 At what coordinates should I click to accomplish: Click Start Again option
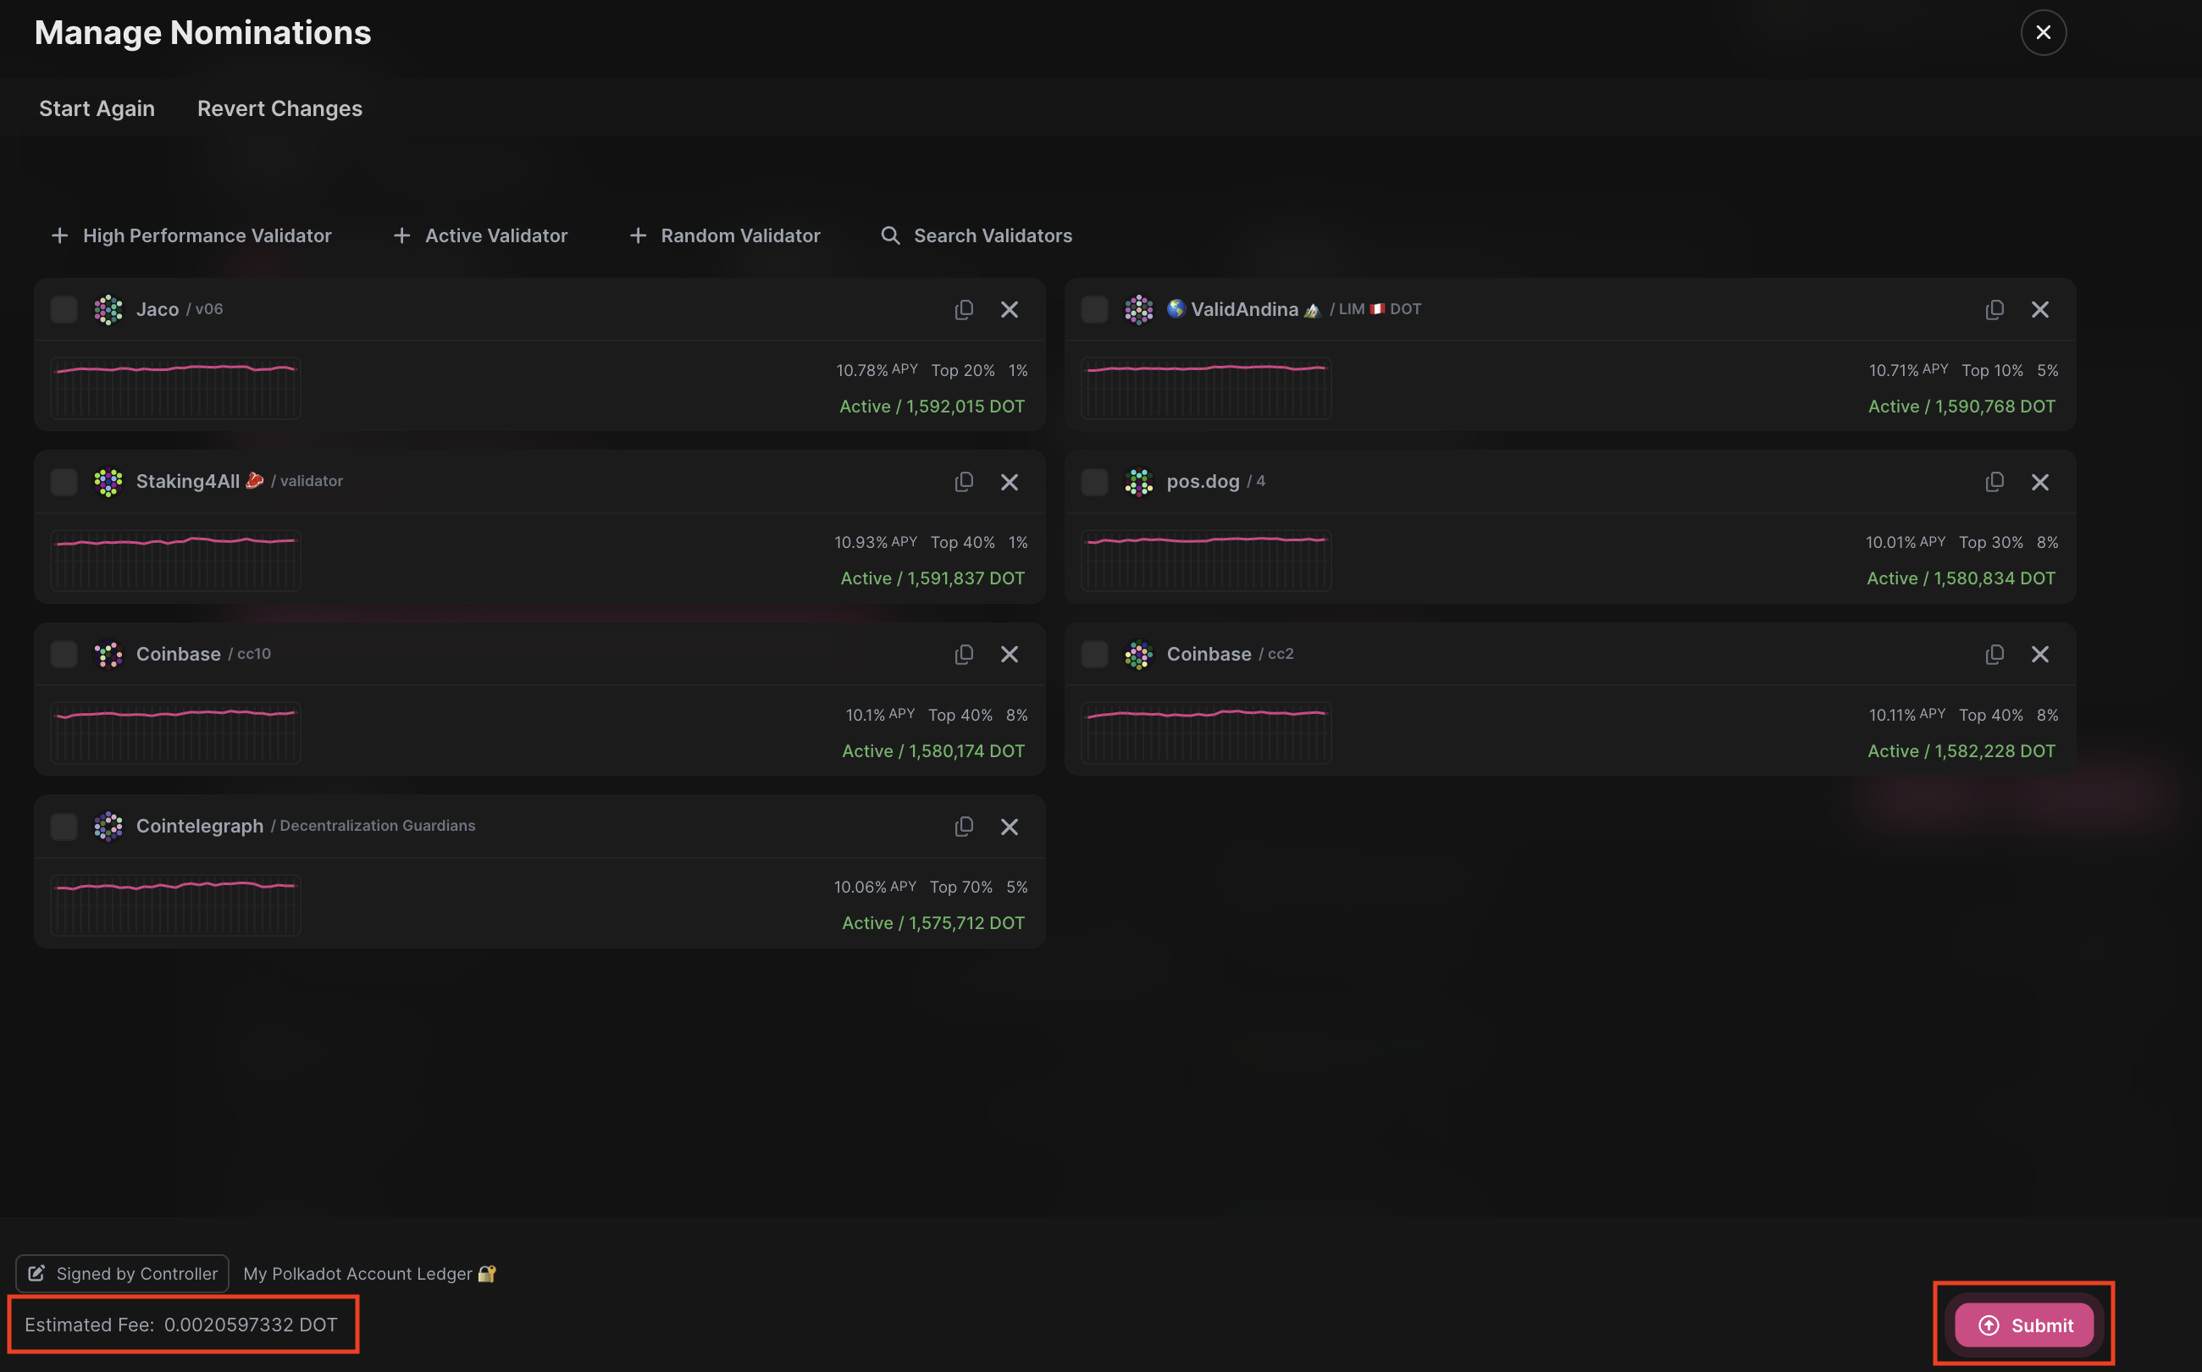click(x=97, y=109)
